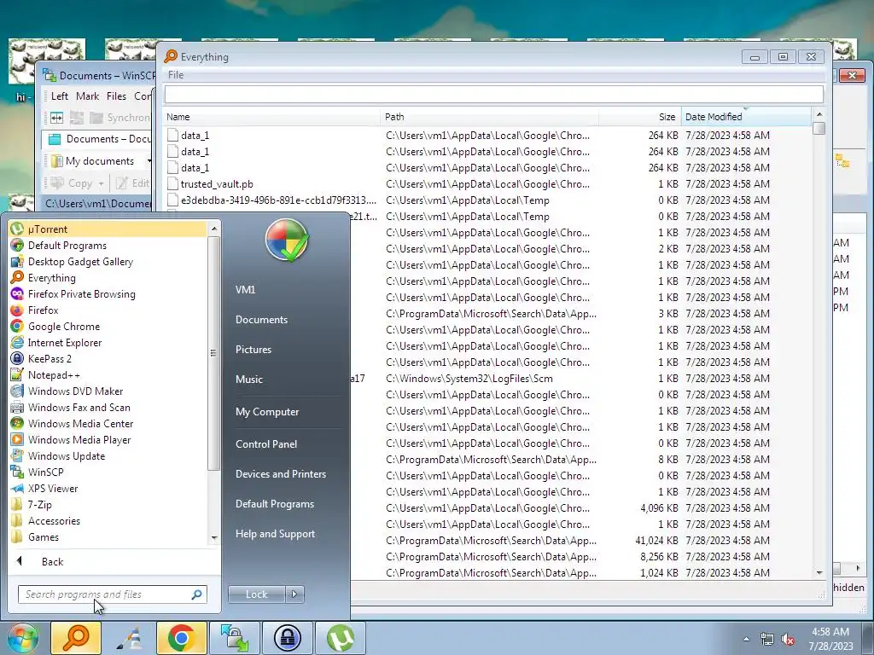The height and width of the screenshot is (655, 874).
Task: Open VM1 user folder link
Action: coord(245,290)
